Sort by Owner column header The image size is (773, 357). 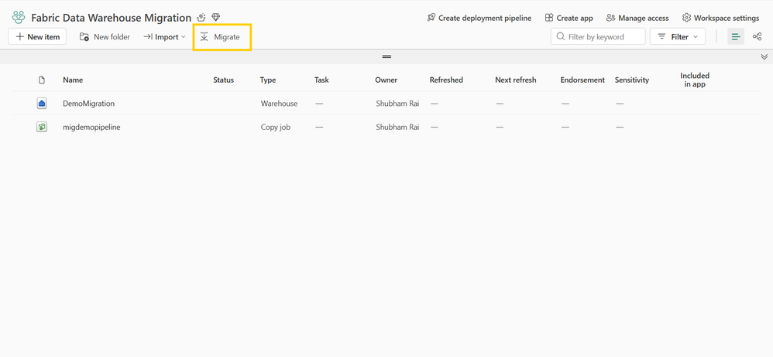(x=386, y=80)
